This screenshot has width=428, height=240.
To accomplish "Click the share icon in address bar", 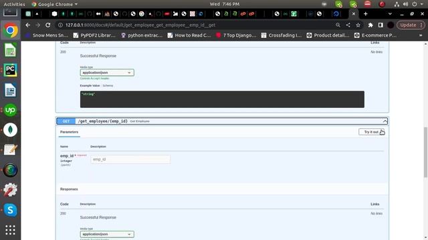I will (348, 25).
